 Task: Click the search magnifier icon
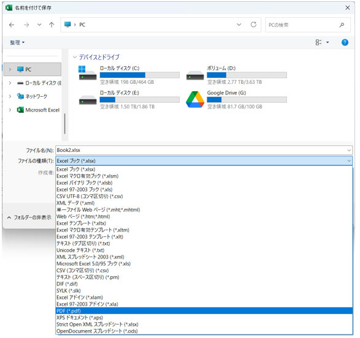[342, 24]
